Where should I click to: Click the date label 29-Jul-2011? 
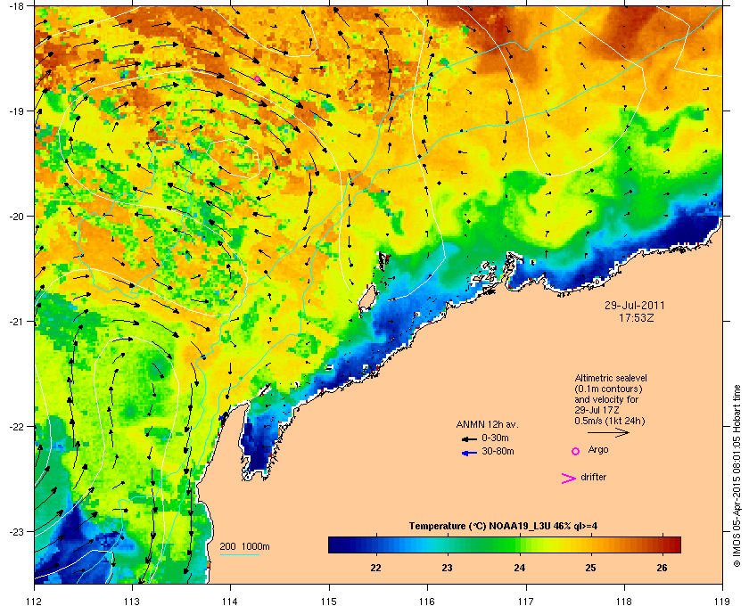click(x=635, y=305)
